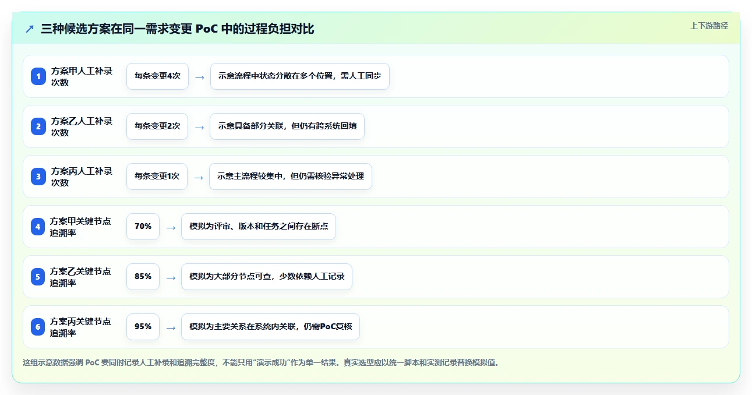Click the note 模拟为主要关系在系统内关联
The width and height of the screenshot is (752, 395).
(x=270, y=327)
